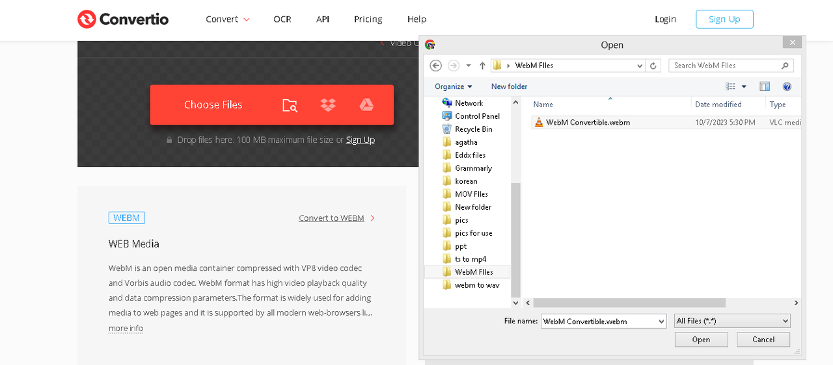Open Convert menu in Convertio header
Image resolution: width=833 pixels, height=365 pixels.
point(228,19)
